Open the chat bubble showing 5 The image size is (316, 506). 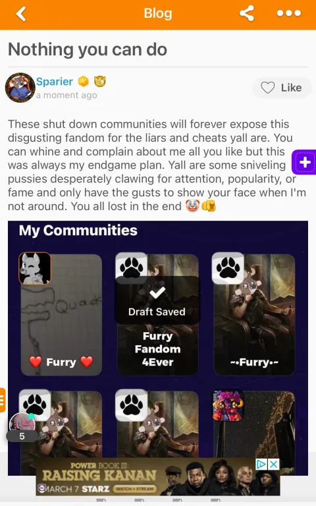click(x=22, y=427)
